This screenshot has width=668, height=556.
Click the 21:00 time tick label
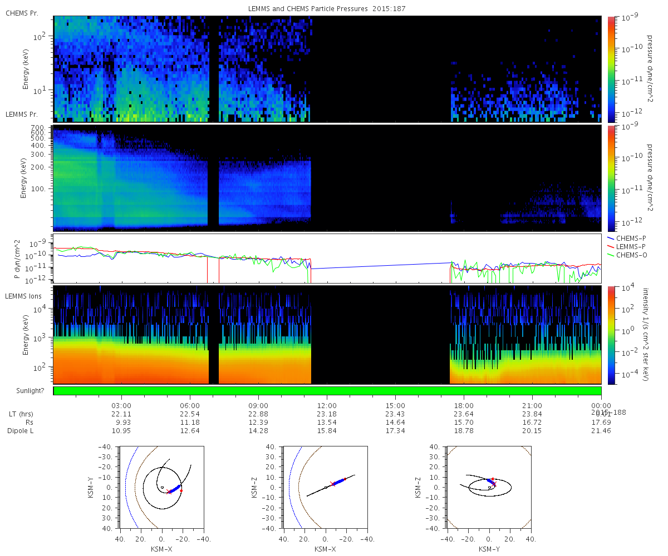(533, 405)
